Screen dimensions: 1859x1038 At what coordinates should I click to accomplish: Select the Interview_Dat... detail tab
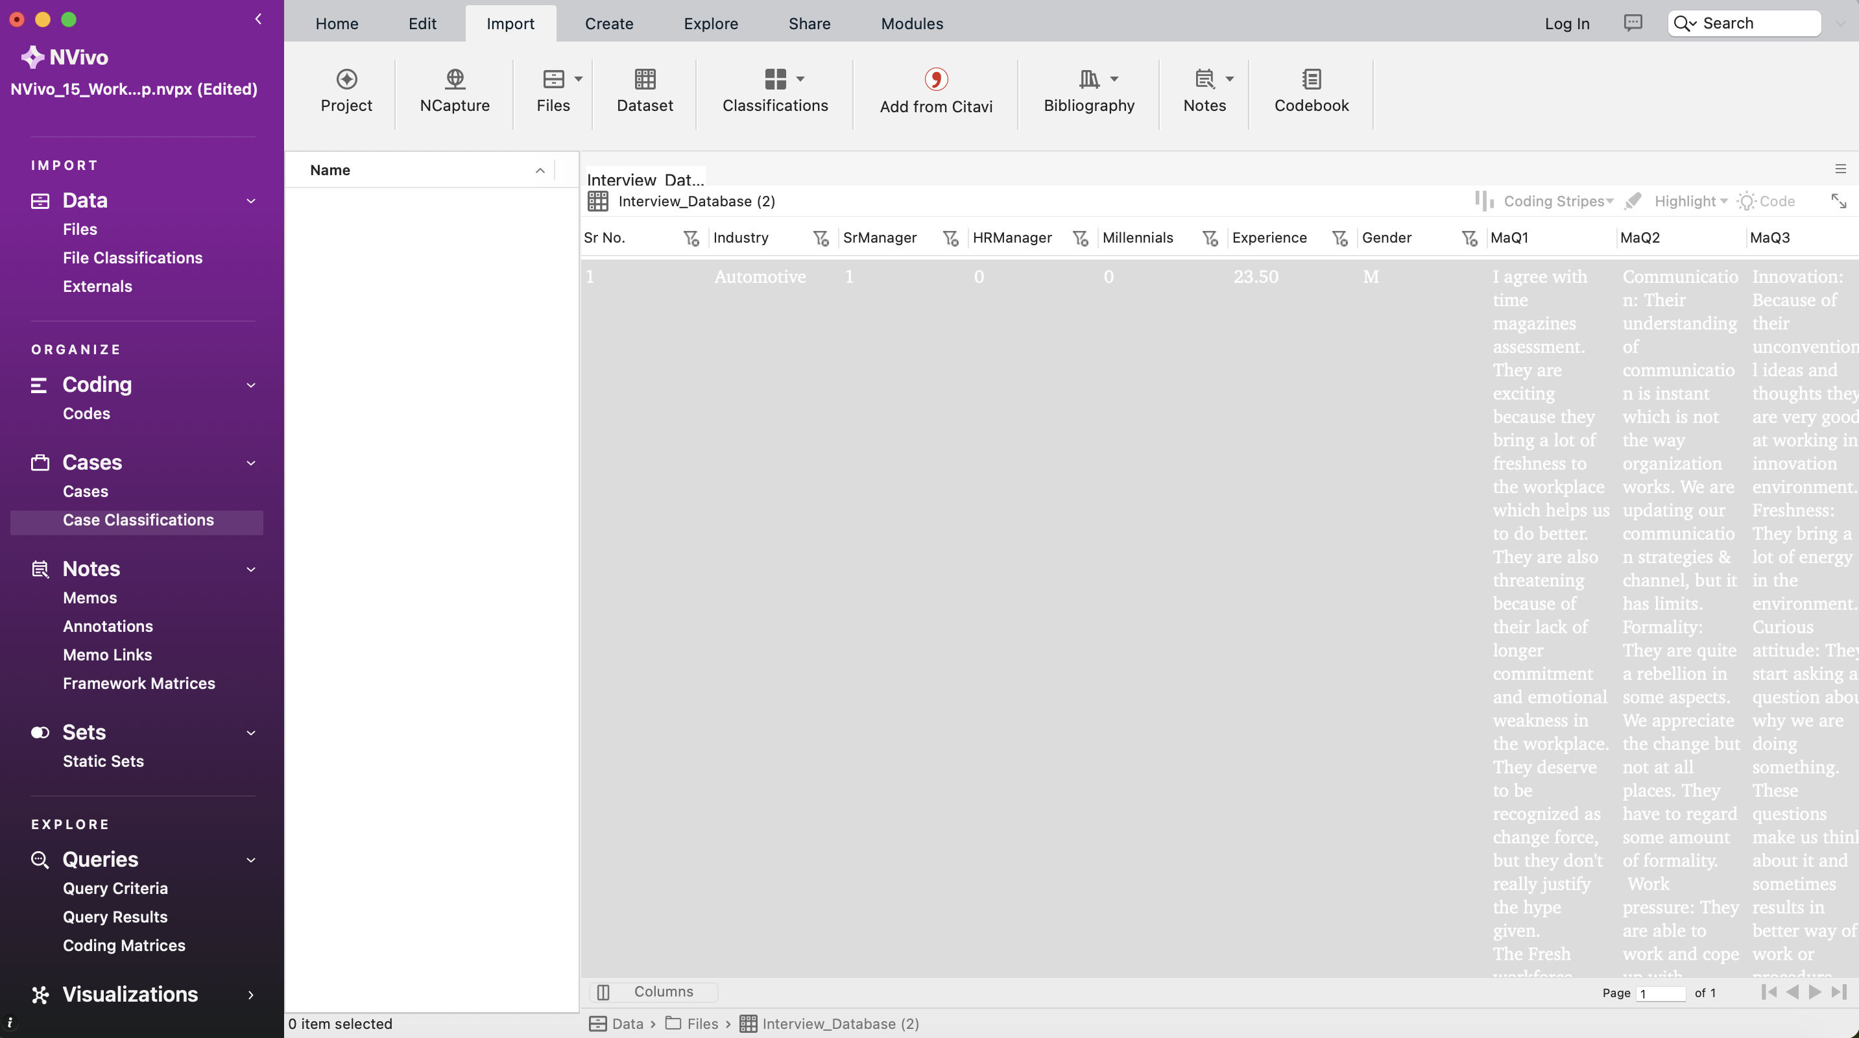(645, 178)
